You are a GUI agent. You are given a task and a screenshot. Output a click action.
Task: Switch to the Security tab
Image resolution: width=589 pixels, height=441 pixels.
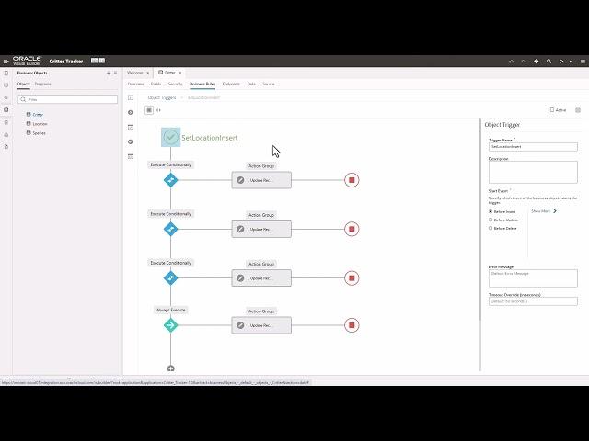175,84
